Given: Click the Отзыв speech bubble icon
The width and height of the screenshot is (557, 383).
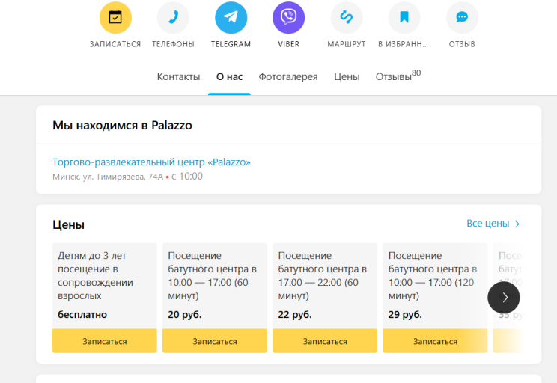Looking at the screenshot, I should 462,18.
